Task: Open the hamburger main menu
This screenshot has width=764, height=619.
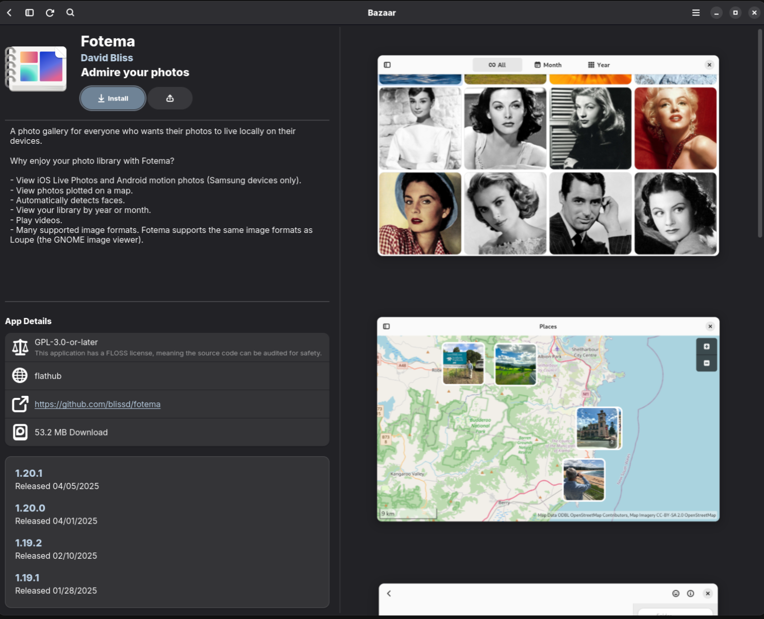Action: 696,13
